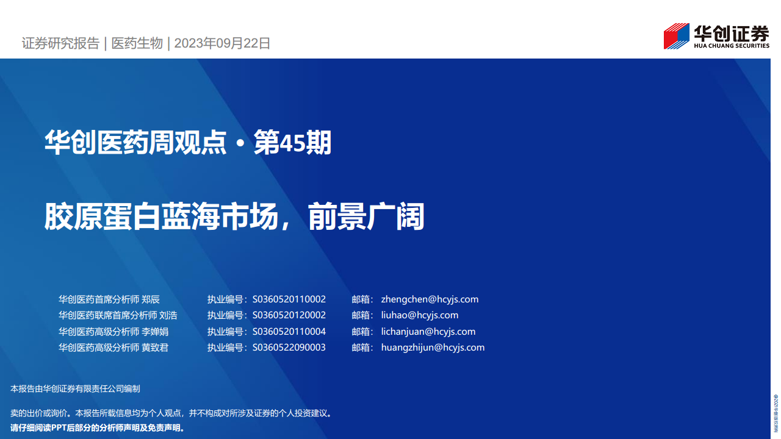Select analyst name 华创医药首席分析师 郑辰

(109, 299)
